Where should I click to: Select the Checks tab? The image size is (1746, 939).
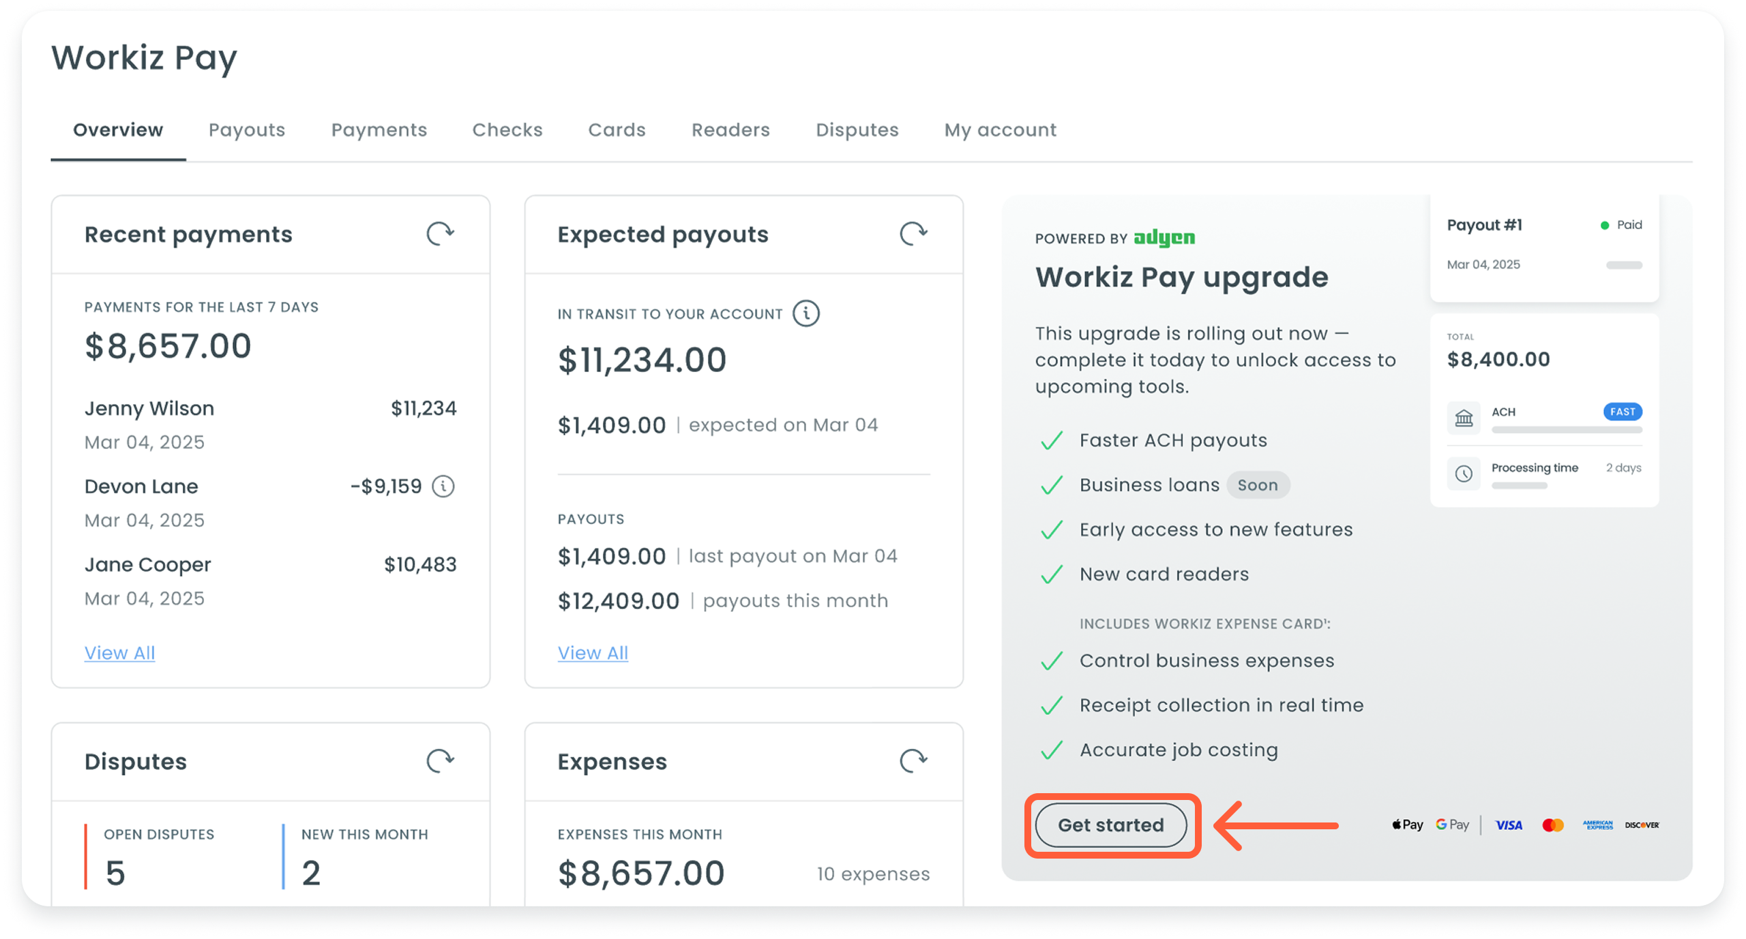pyautogui.click(x=507, y=129)
